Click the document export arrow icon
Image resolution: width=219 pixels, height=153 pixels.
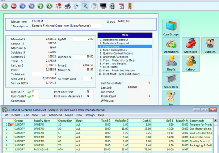pos(76,6)
